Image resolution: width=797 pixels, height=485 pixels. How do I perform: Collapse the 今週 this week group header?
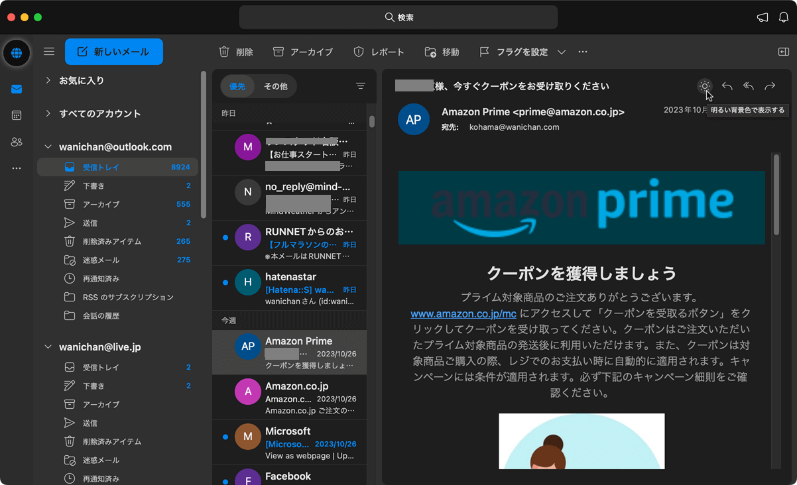(289, 320)
